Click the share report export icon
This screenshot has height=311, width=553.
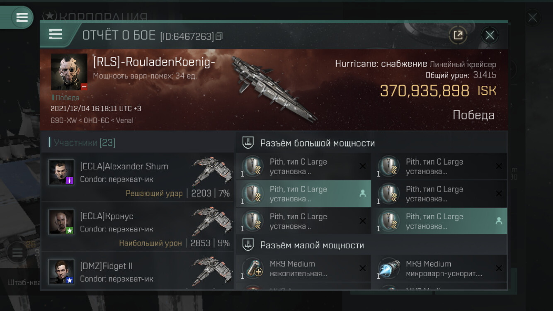[x=458, y=35]
